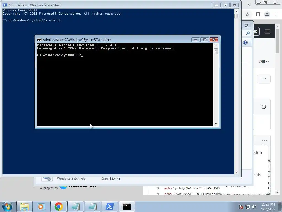Open the ellipsis button below Wiki tab
Image resolution: width=282 pixels, height=212 pixels.
264,79
